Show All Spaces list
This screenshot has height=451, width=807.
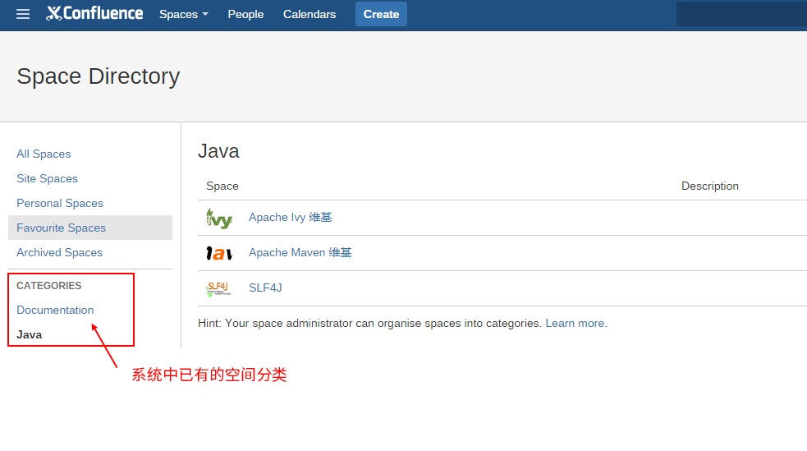point(44,154)
